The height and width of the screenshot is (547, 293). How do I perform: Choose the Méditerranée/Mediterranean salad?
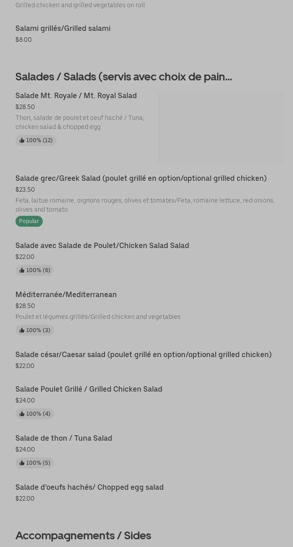(x=66, y=294)
